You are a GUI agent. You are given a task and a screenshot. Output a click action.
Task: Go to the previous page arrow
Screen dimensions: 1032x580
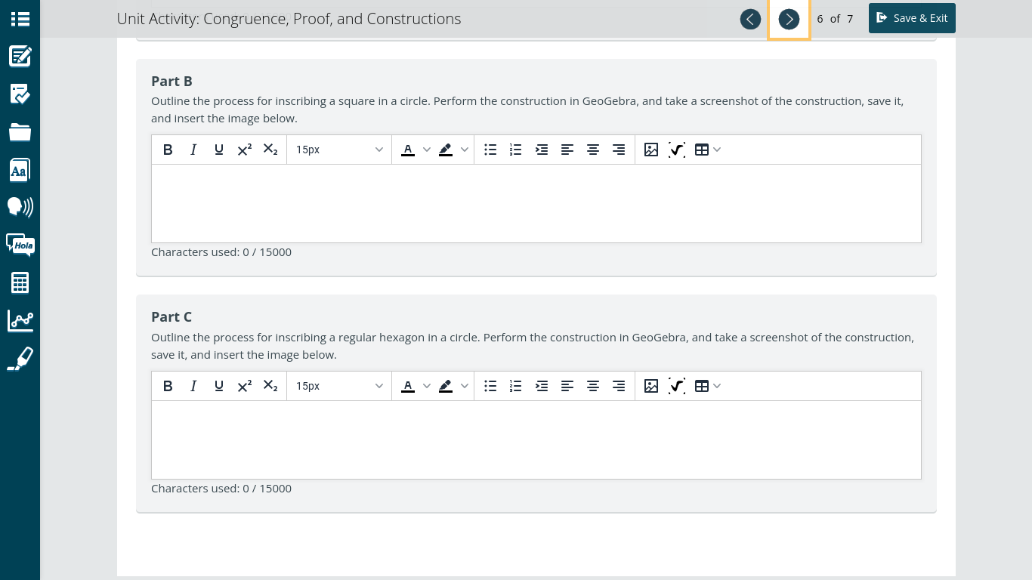[750, 20]
